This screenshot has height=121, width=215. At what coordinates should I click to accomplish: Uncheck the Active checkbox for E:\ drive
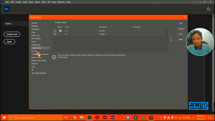pos(60,31)
